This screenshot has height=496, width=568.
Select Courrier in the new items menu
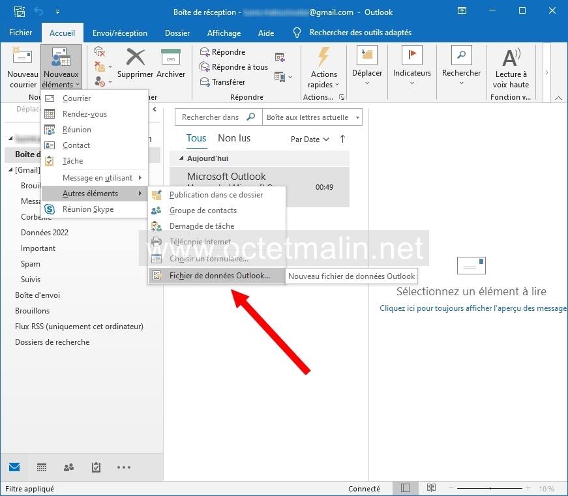[95, 98]
